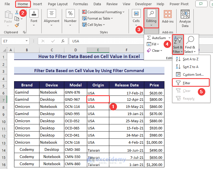
Task: Click the Sort & Filter icon
Action: tap(178, 45)
